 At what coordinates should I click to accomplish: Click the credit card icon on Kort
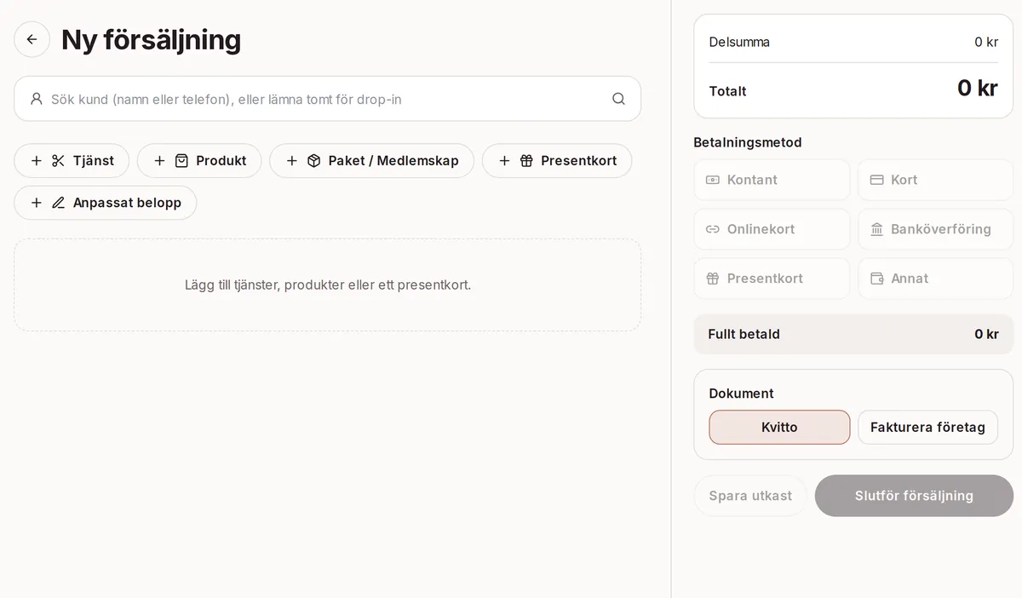876,180
